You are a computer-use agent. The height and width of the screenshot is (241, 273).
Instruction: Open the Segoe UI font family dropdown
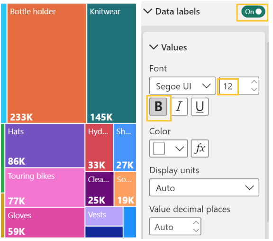pos(182,86)
